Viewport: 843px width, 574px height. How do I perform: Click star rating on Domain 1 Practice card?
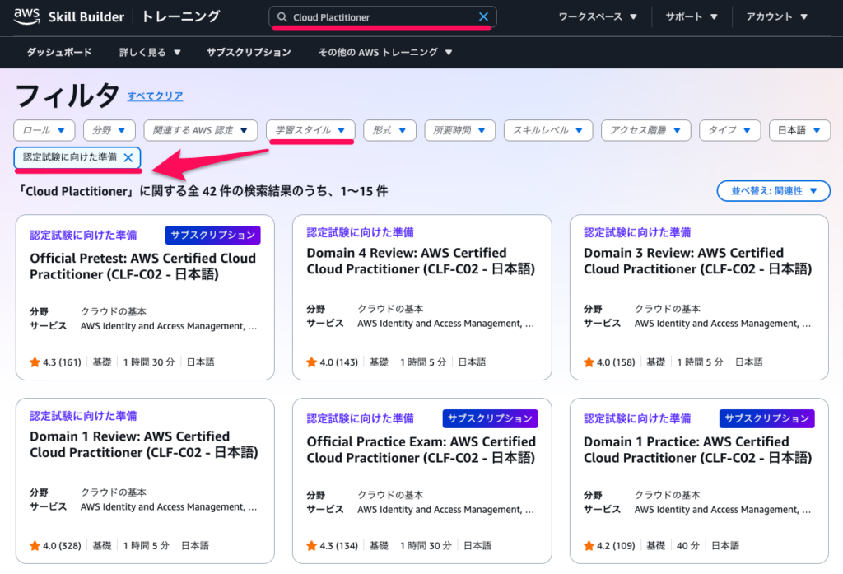pyautogui.click(x=589, y=545)
